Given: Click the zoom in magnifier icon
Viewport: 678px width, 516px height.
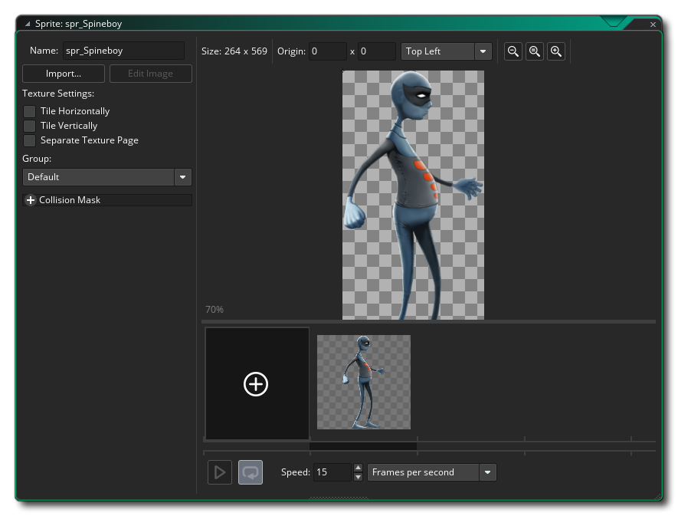Looking at the screenshot, I should (x=556, y=51).
